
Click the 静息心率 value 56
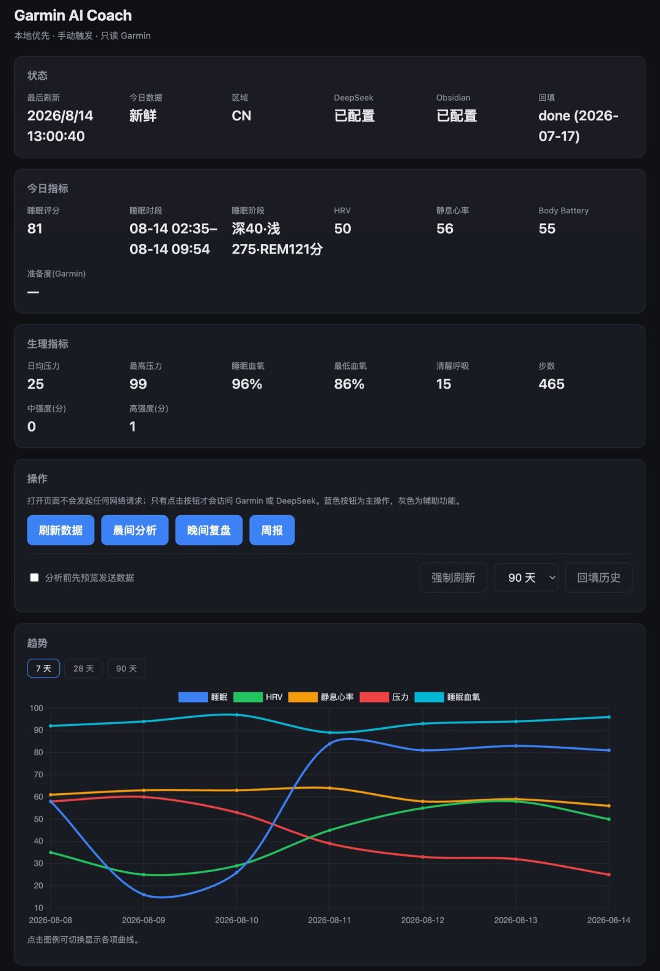point(445,229)
